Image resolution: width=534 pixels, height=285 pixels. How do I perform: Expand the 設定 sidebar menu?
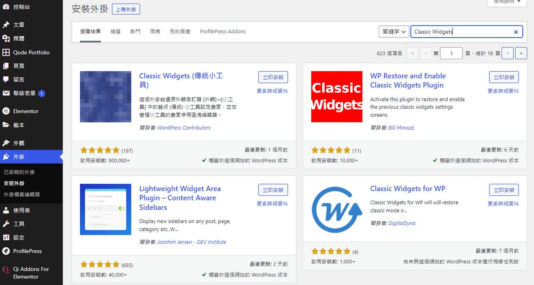(8, 237)
